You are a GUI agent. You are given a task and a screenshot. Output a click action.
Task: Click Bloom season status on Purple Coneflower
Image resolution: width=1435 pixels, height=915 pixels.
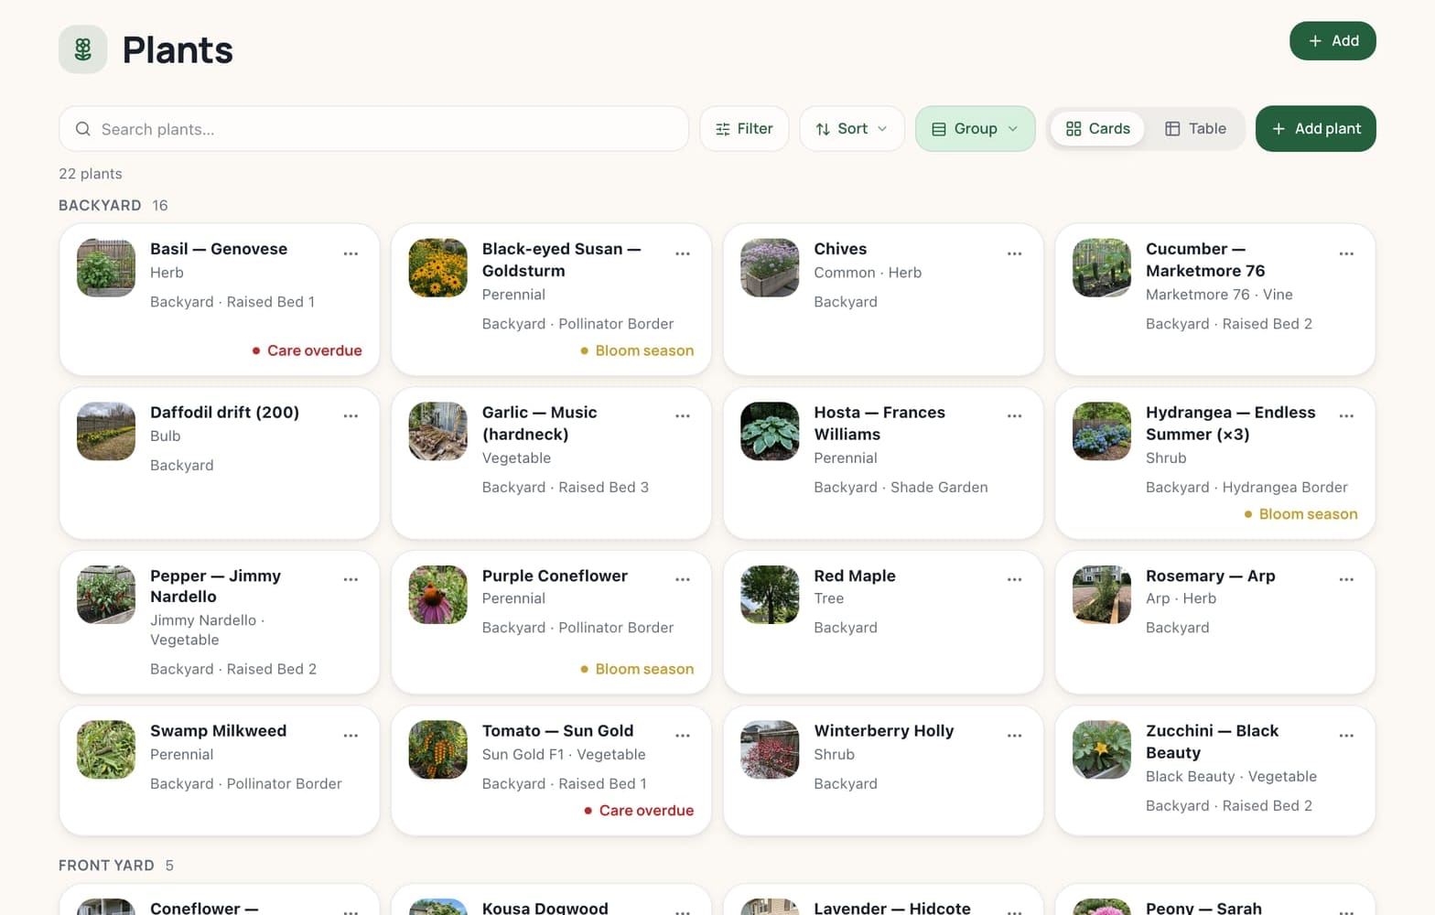click(x=637, y=669)
